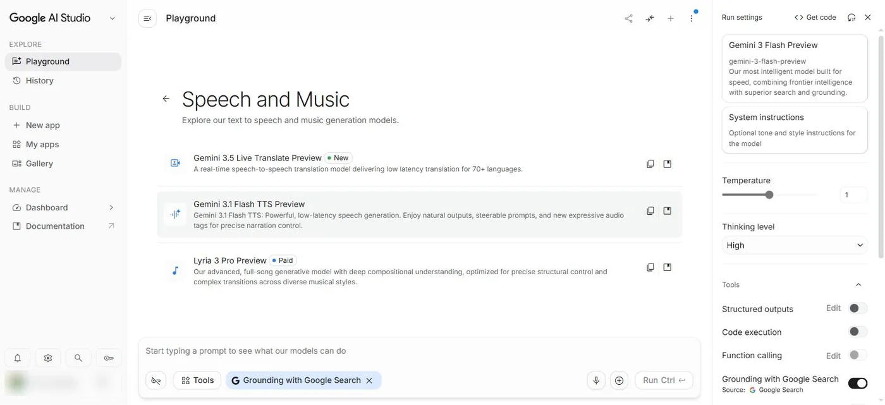Select Gemini 3.1 Flash TTS Preview title
This screenshot has height=405, width=885.
point(249,204)
